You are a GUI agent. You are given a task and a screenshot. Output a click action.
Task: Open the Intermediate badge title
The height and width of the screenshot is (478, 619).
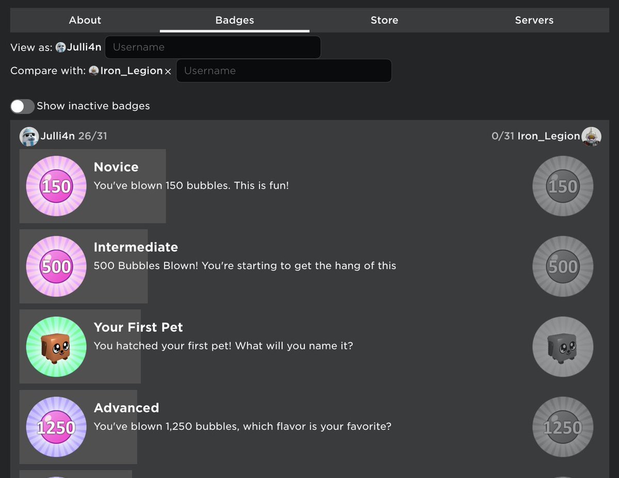pos(136,247)
